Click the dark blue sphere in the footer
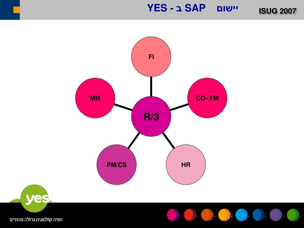 [259, 215]
